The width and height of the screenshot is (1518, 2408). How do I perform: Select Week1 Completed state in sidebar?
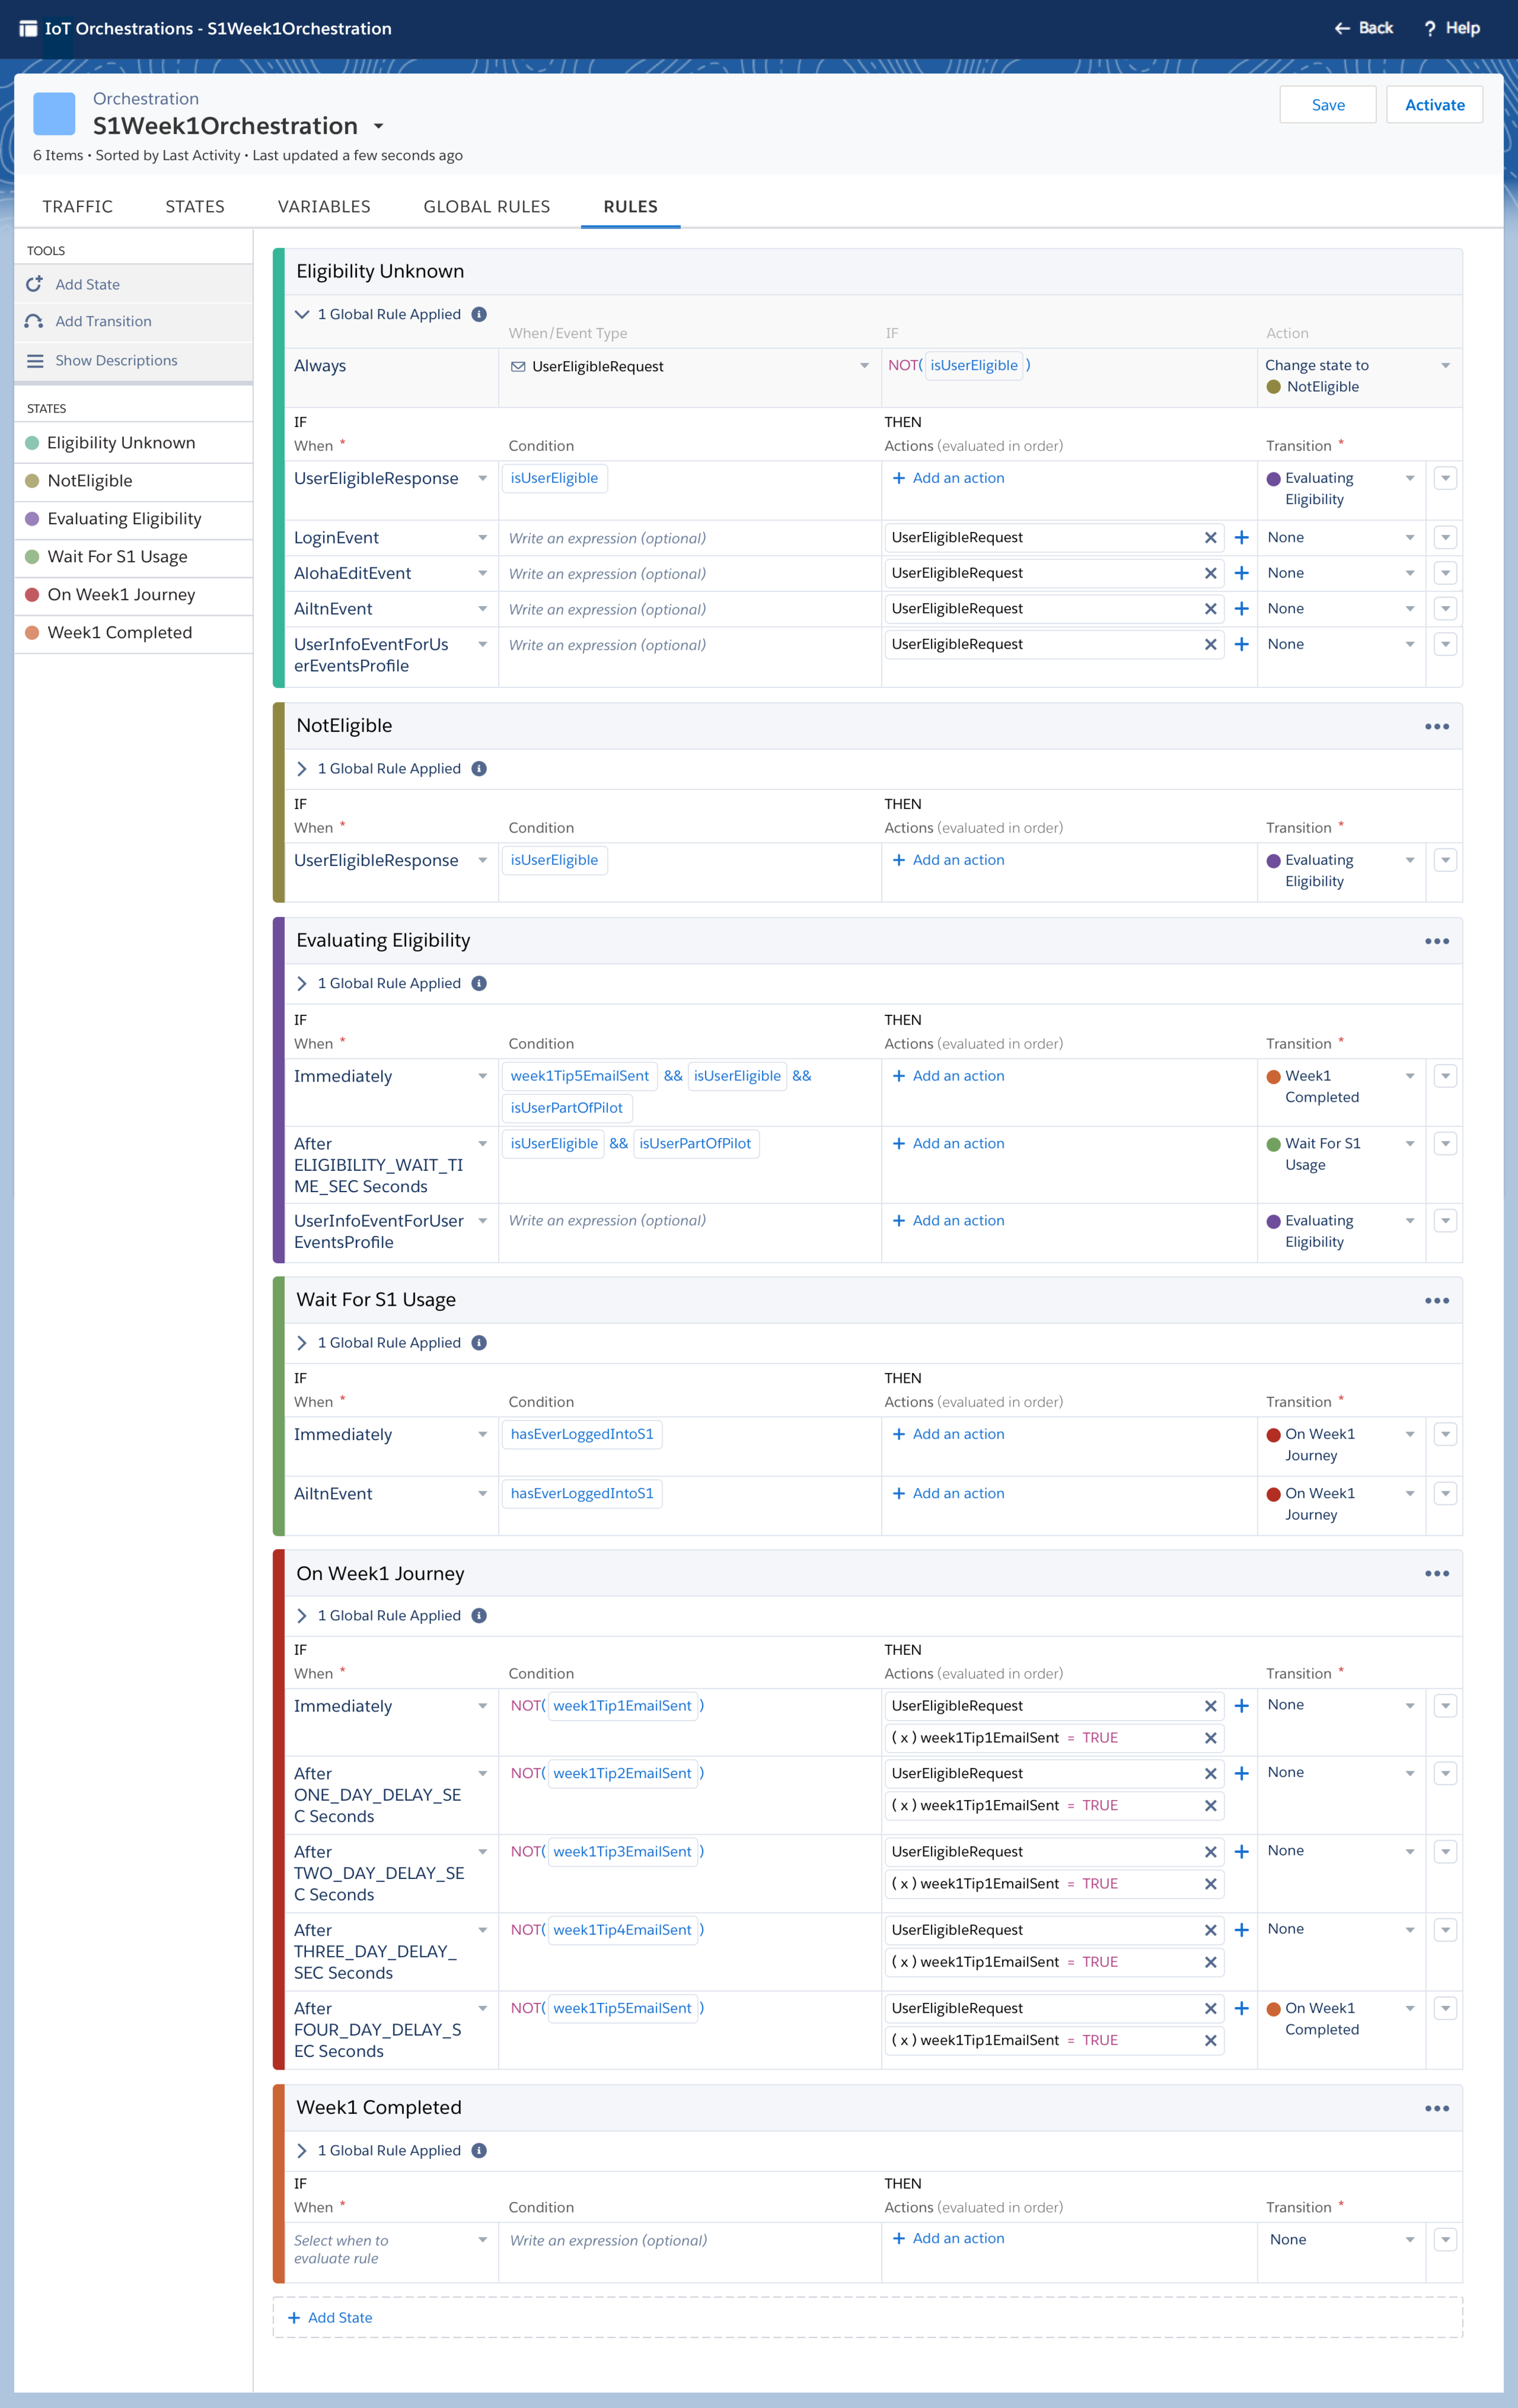[133, 633]
